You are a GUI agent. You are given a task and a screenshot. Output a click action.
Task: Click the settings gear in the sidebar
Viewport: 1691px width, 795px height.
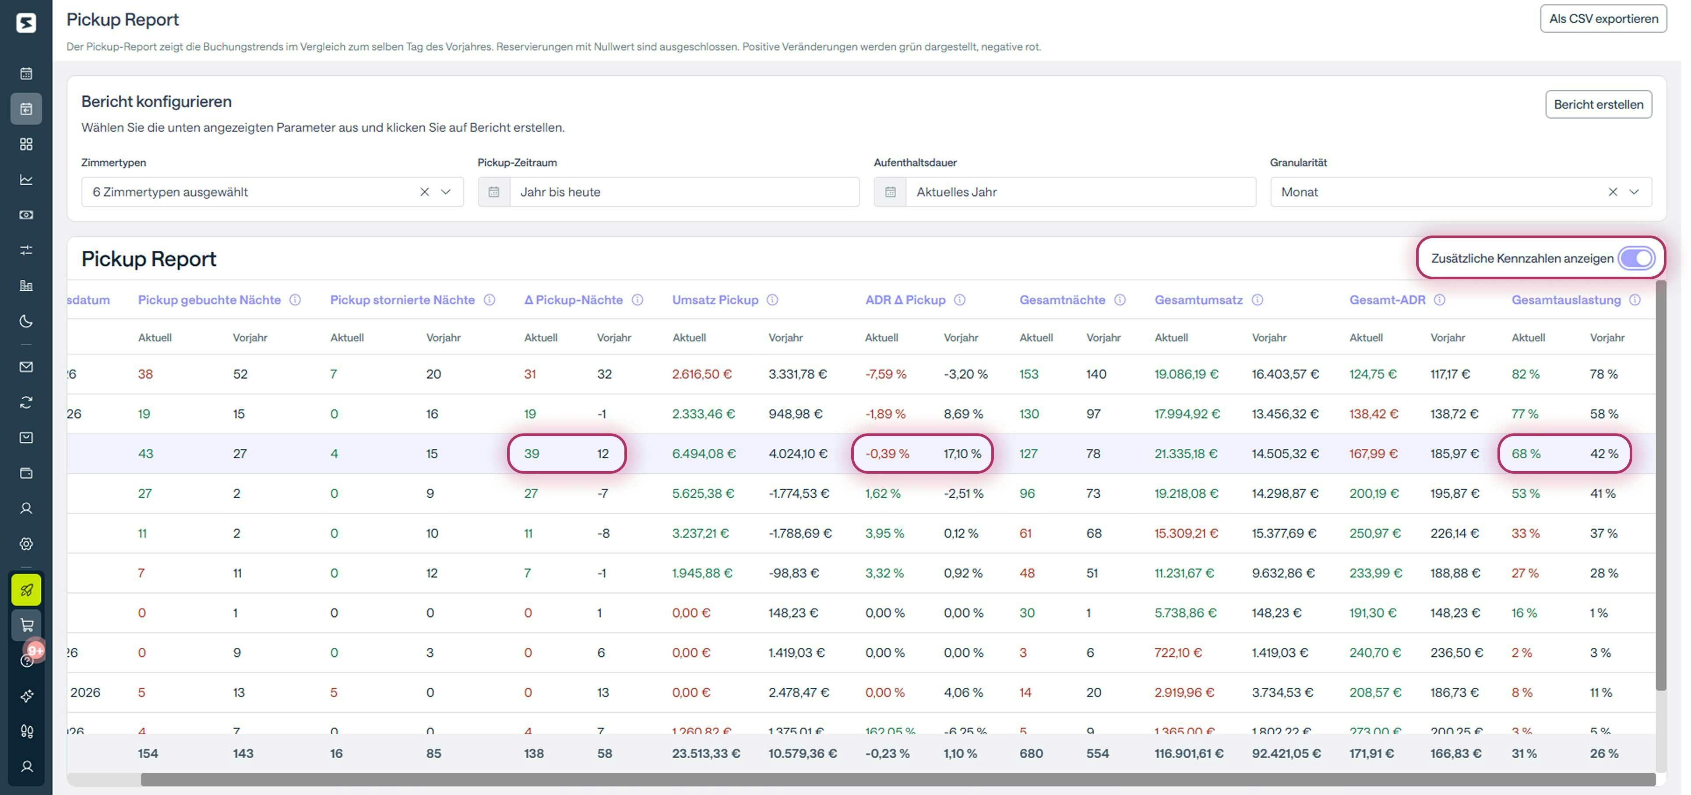coord(25,544)
